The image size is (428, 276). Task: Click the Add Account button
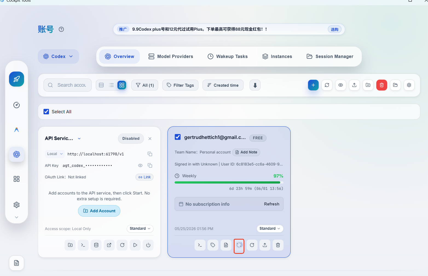(99, 211)
